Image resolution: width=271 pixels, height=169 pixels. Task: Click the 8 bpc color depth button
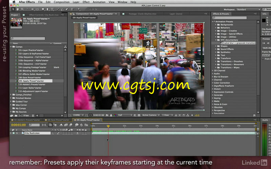(26, 116)
